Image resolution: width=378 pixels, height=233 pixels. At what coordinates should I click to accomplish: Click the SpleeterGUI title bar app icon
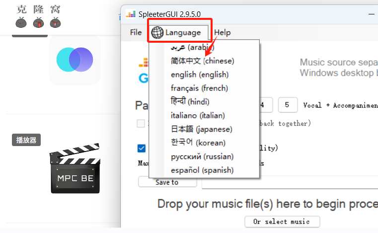pos(131,14)
